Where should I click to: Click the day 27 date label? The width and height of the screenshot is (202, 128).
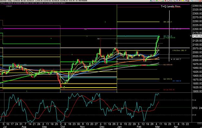coord(96,124)
